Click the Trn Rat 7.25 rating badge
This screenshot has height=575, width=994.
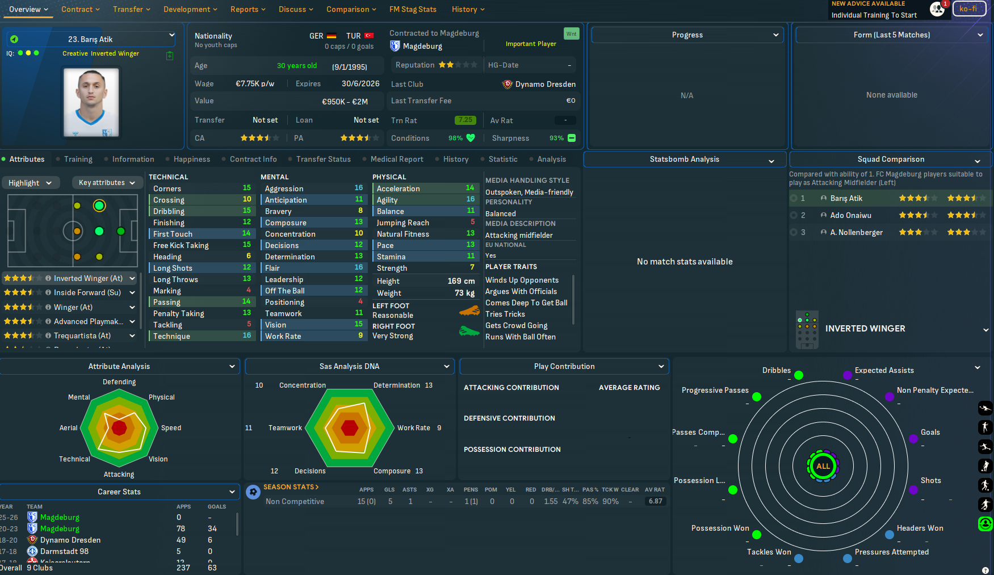pyautogui.click(x=465, y=120)
